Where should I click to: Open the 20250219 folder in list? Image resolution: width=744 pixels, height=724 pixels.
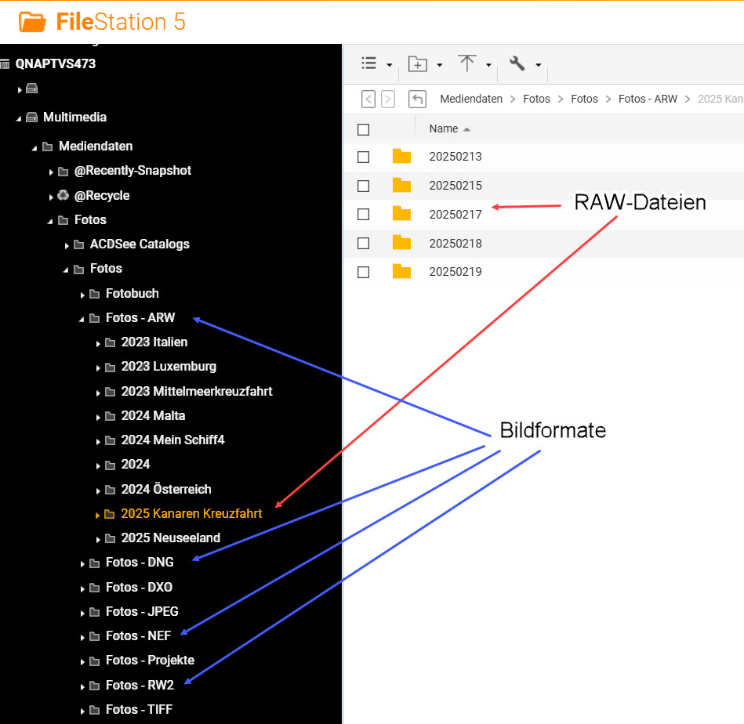coord(455,272)
